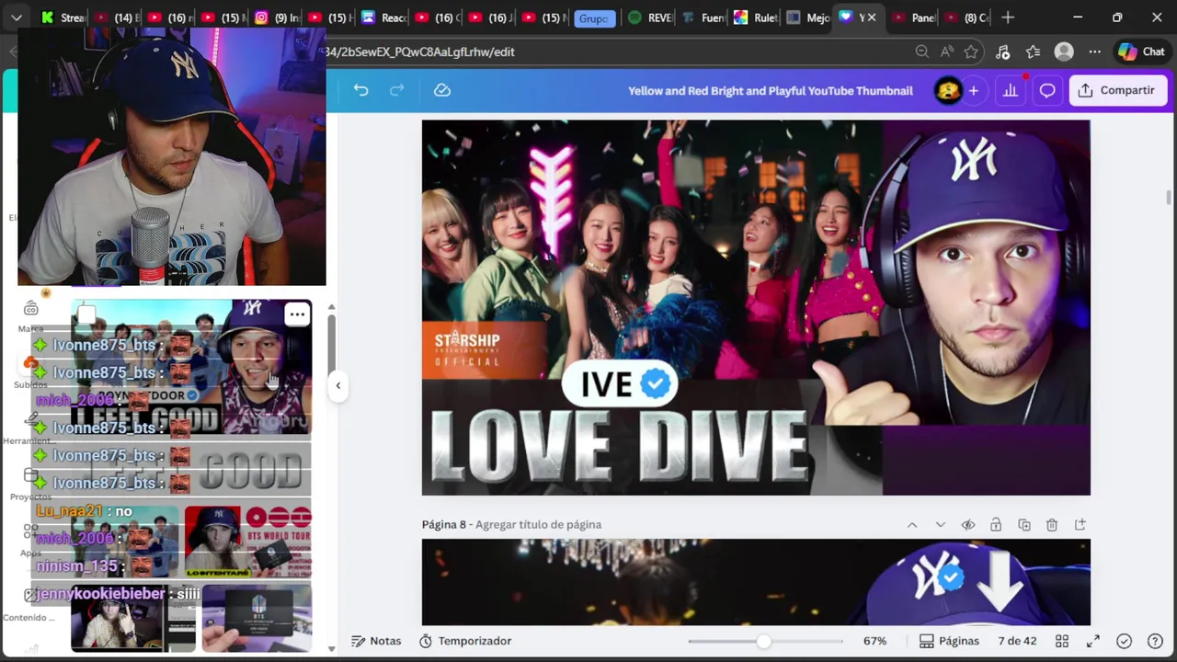1177x662 pixels.
Task: Switch to the REVE Spotify tab
Action: click(x=649, y=17)
